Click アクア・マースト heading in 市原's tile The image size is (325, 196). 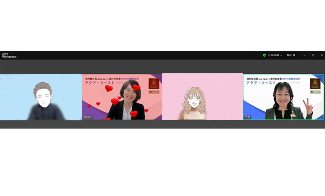click(x=262, y=83)
